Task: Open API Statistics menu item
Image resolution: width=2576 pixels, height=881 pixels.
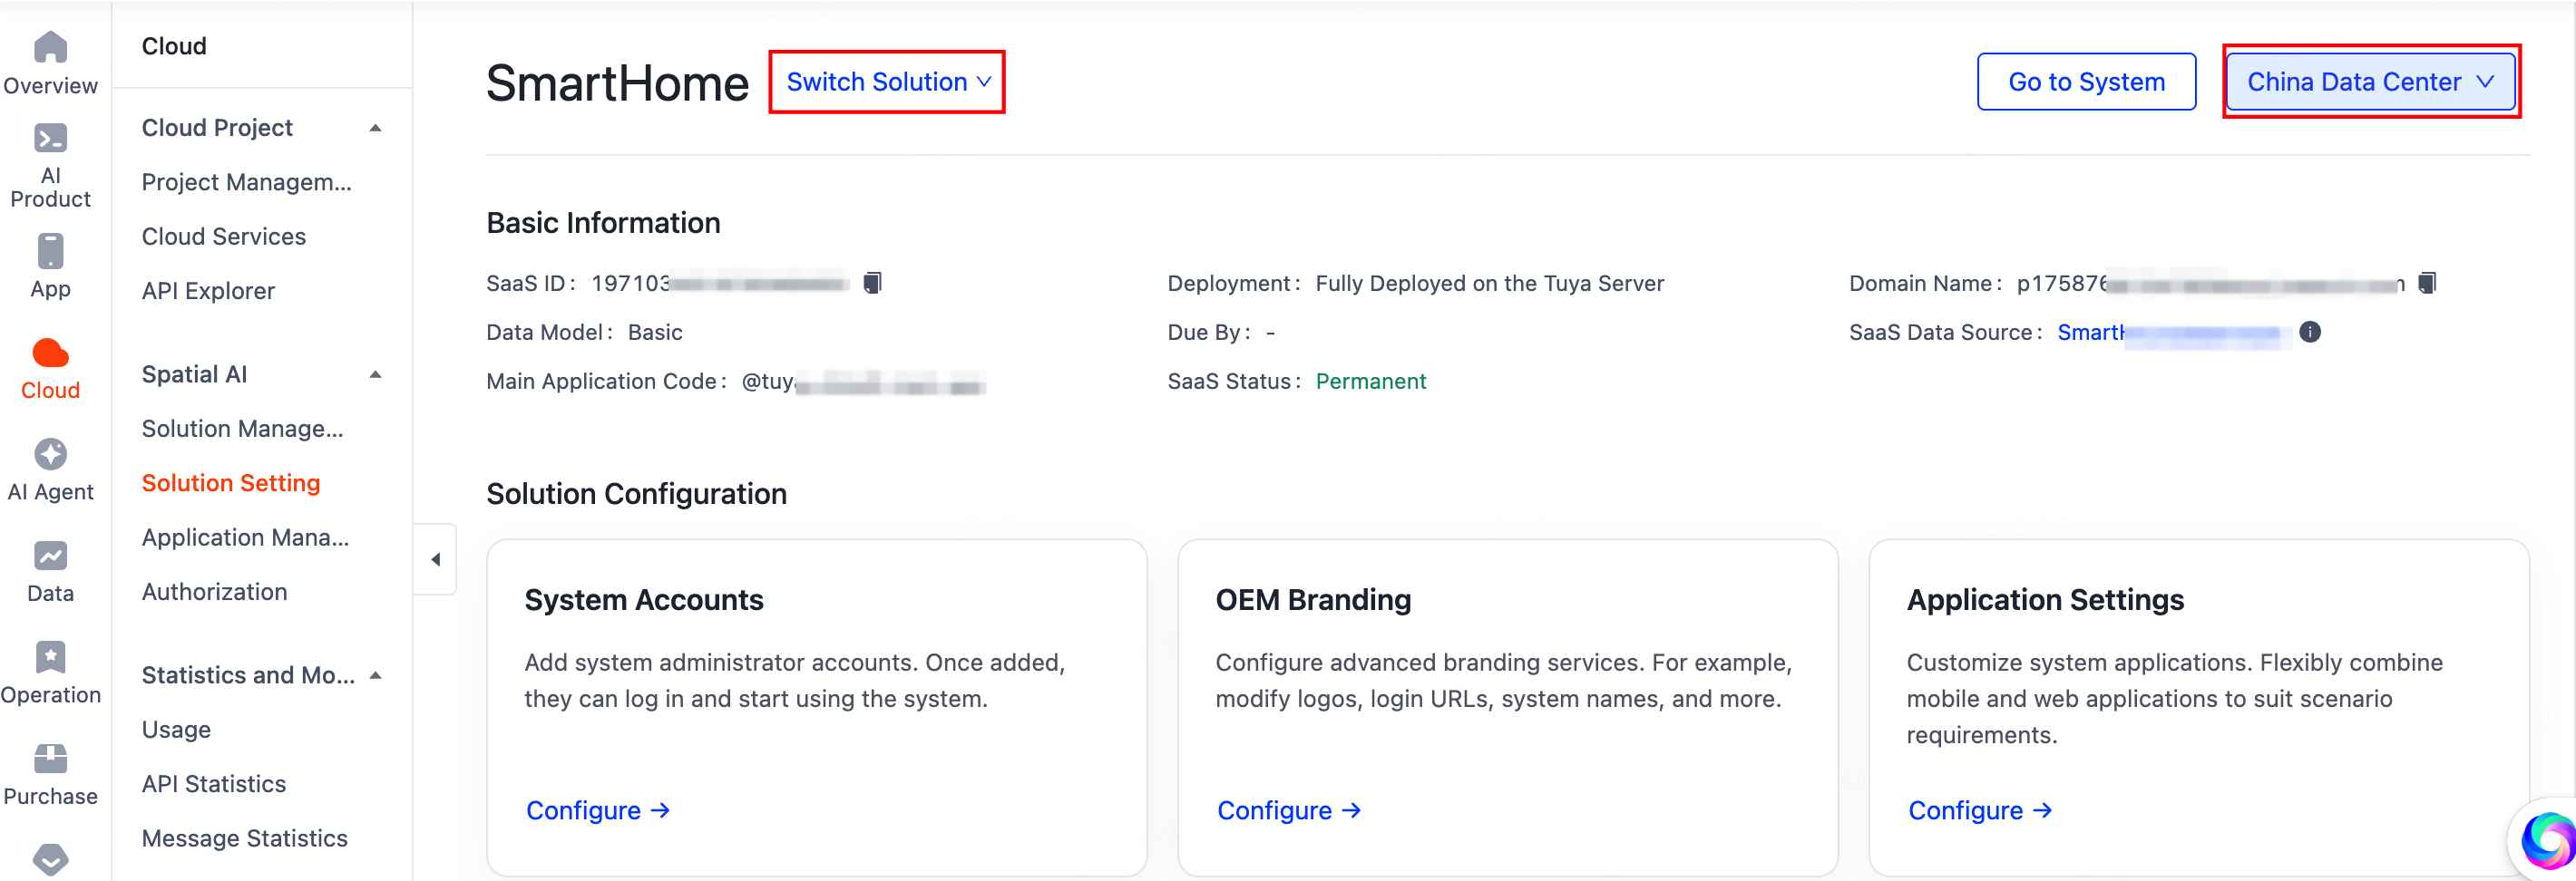Action: (x=213, y=783)
